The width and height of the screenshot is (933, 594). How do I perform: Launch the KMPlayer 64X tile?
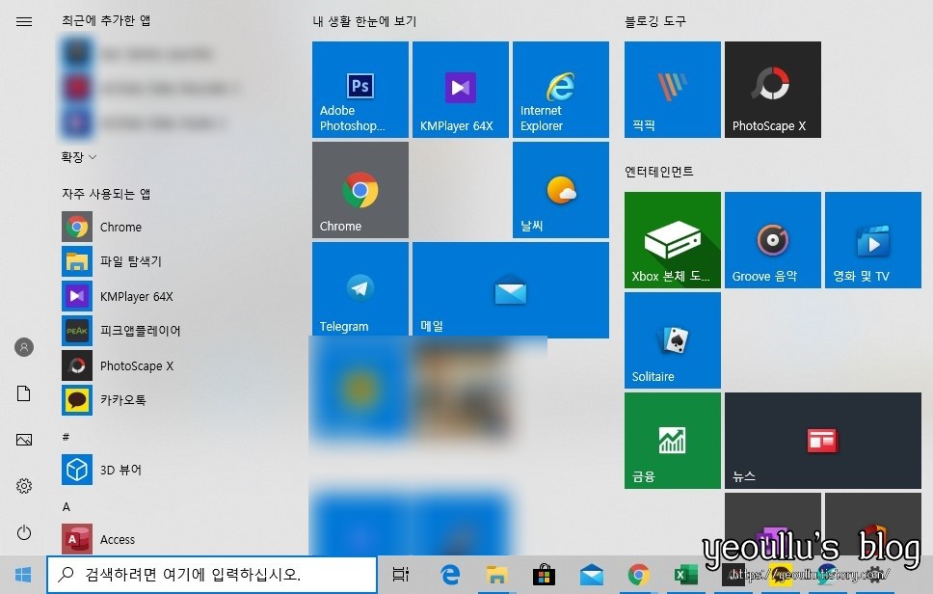tap(461, 90)
